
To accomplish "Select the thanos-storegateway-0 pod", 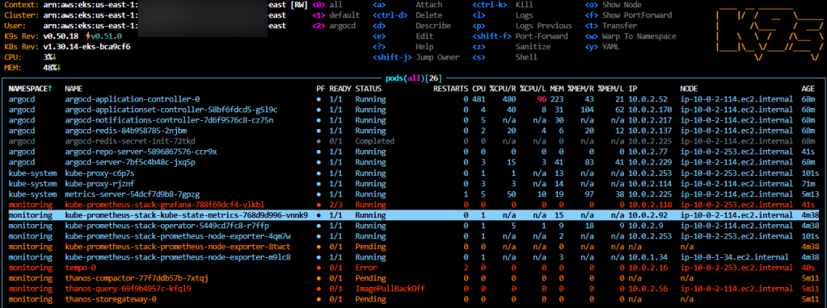I will coord(413,299).
